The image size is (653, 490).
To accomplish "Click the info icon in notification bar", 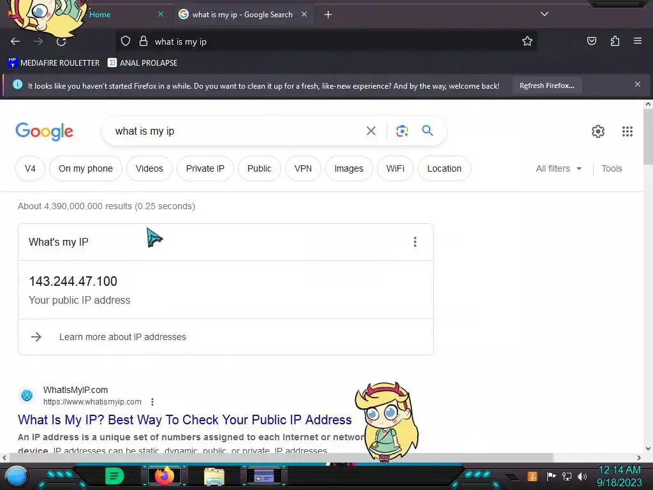I will point(17,85).
